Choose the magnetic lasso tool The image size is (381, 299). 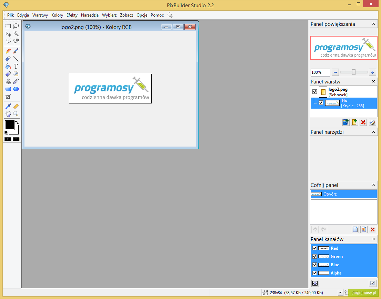pyautogui.click(x=16, y=41)
